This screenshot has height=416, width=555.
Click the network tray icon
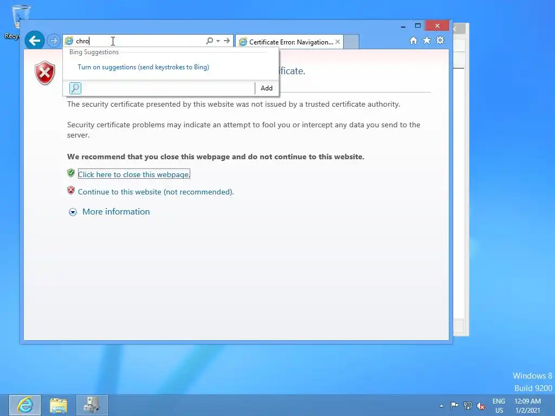pyautogui.click(x=468, y=405)
